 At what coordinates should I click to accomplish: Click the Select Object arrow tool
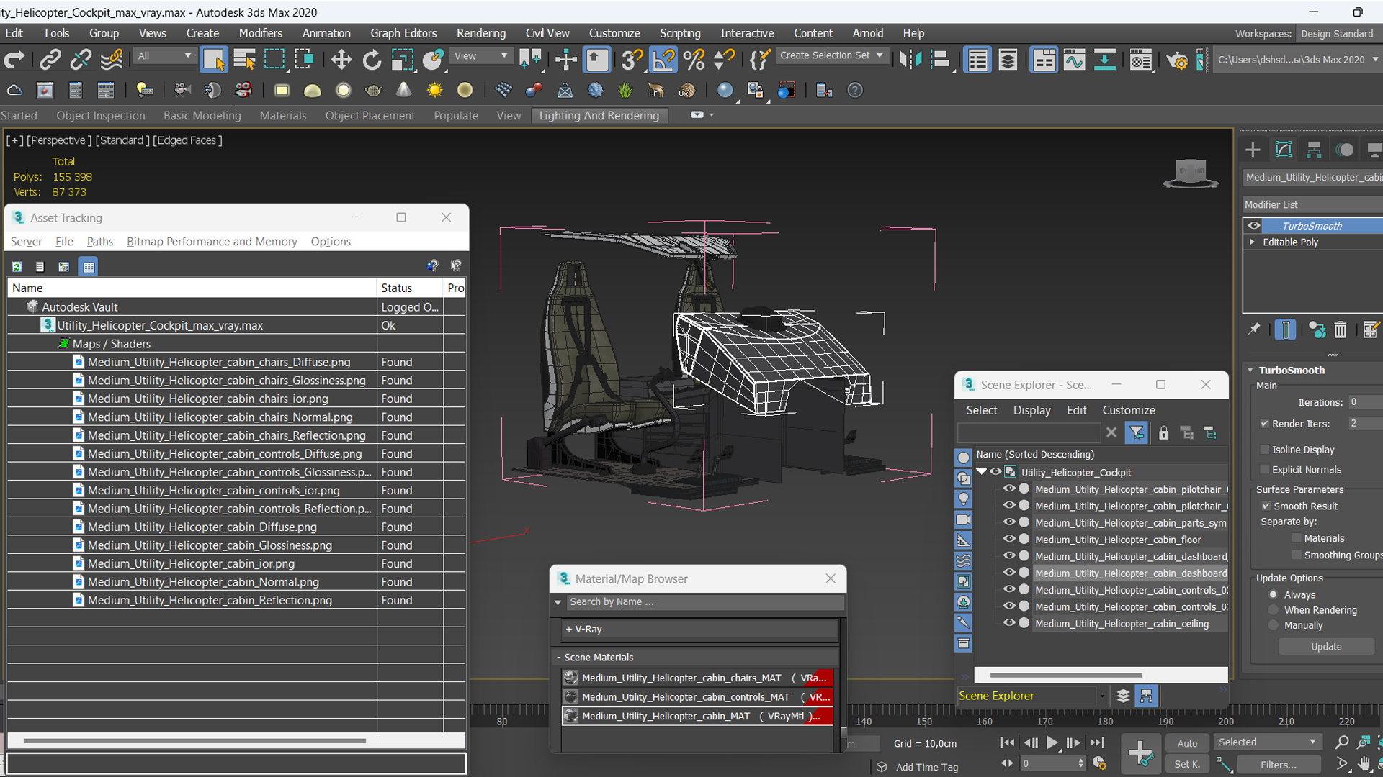pos(214,60)
